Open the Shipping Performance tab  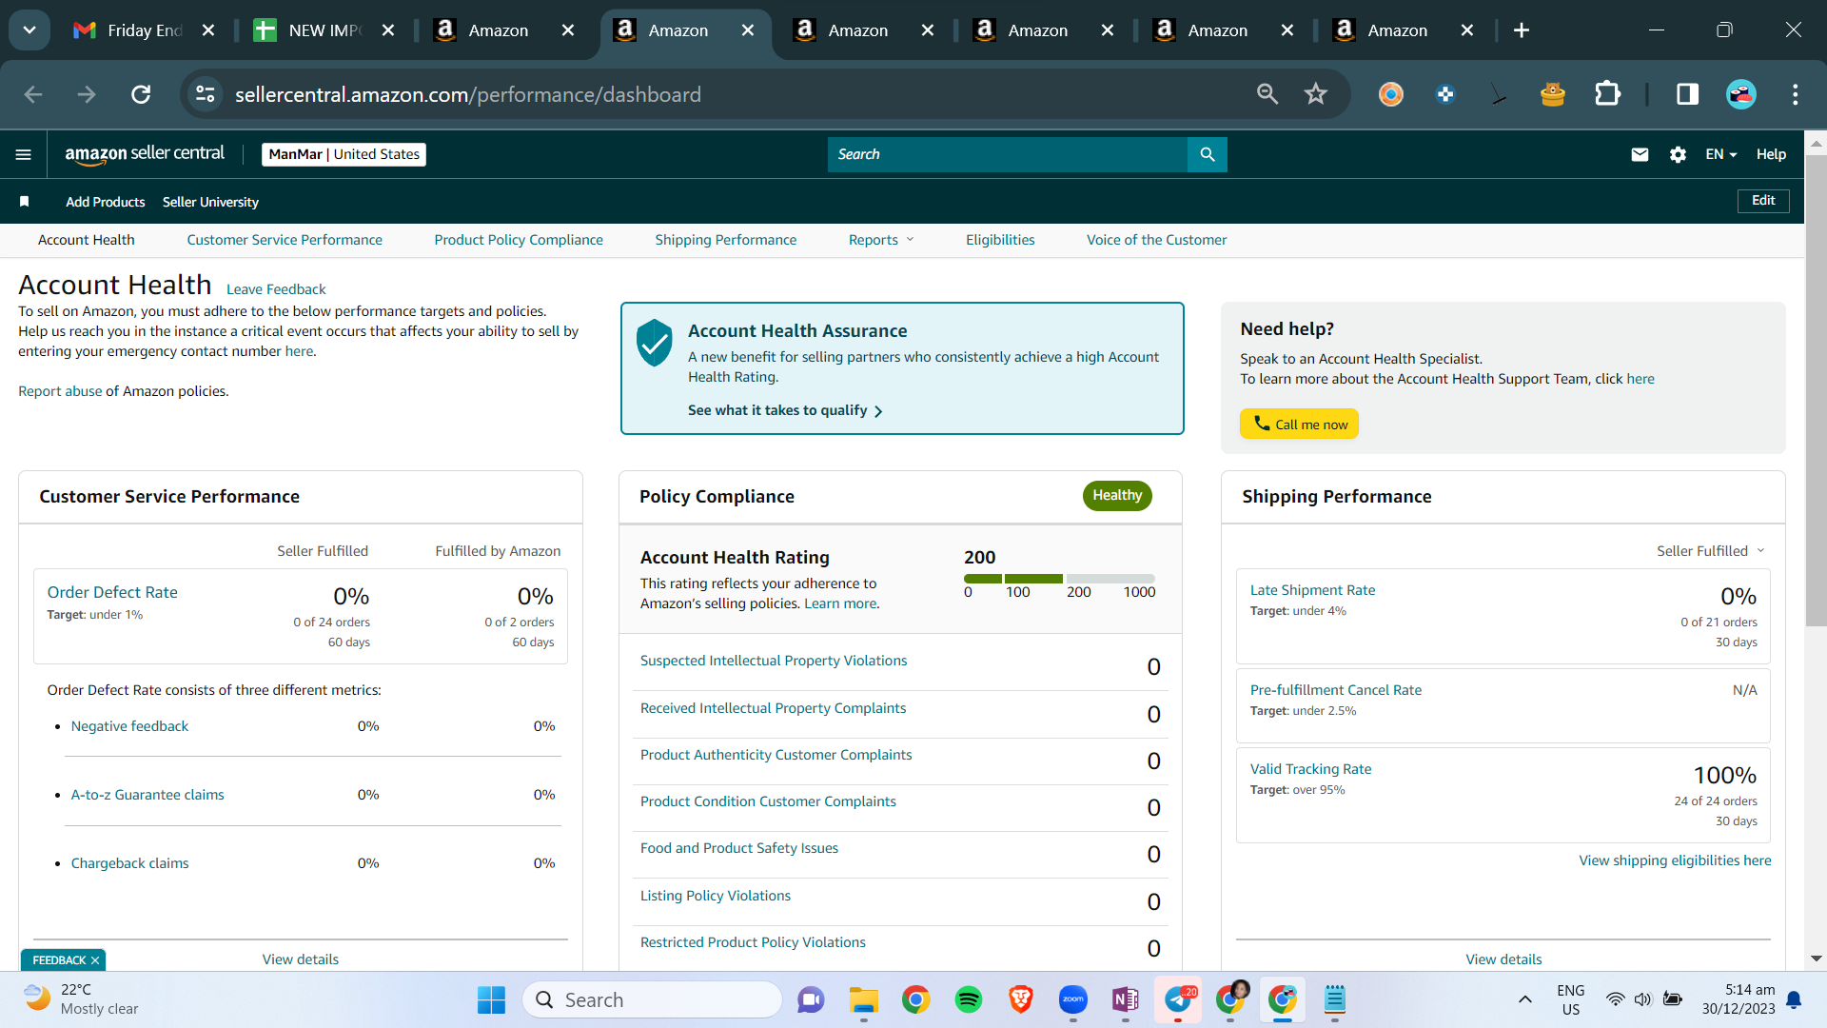click(726, 240)
